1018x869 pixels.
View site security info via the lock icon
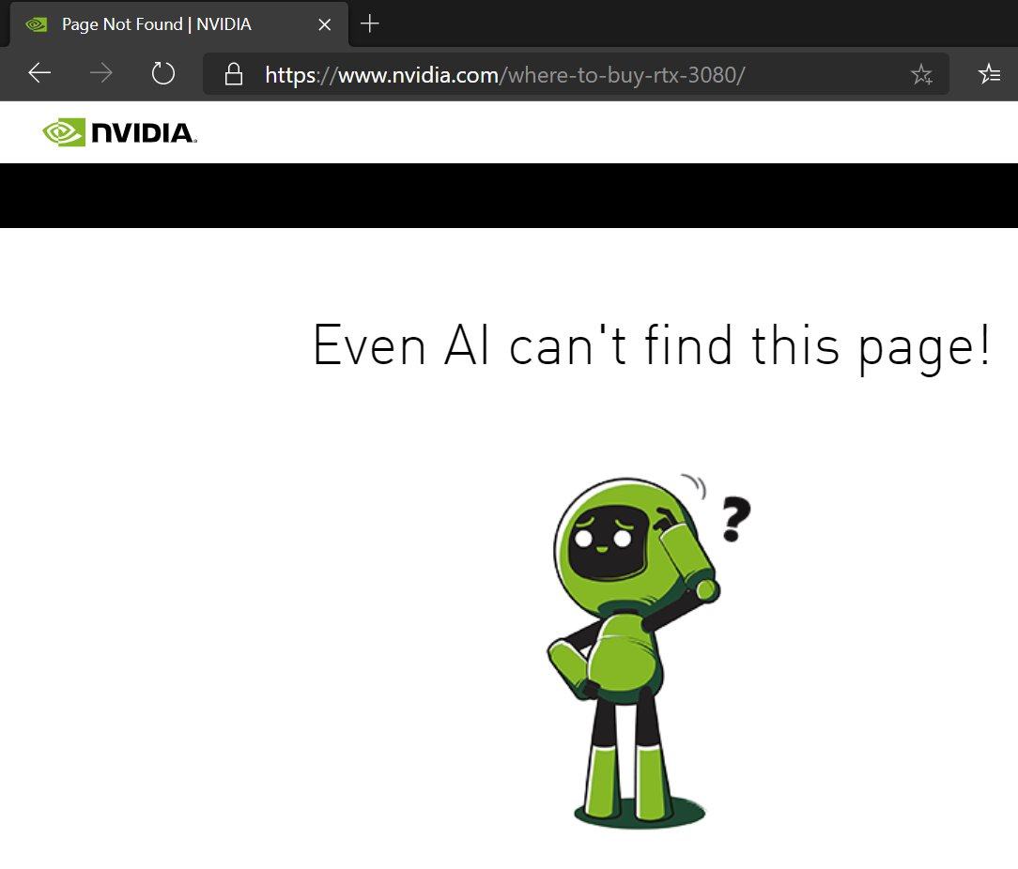coord(234,74)
